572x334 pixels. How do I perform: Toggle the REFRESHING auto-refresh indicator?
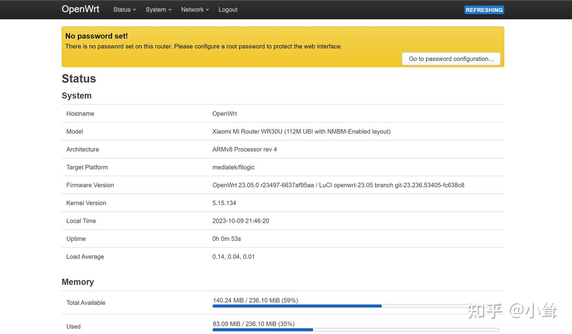(x=484, y=10)
